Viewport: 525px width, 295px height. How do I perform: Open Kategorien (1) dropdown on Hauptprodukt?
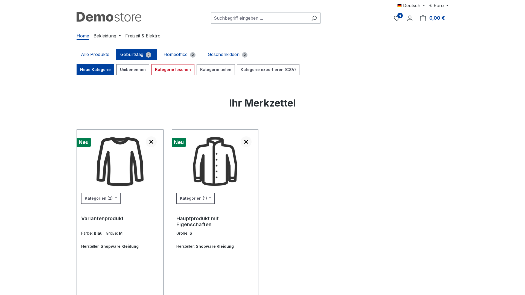click(x=196, y=198)
